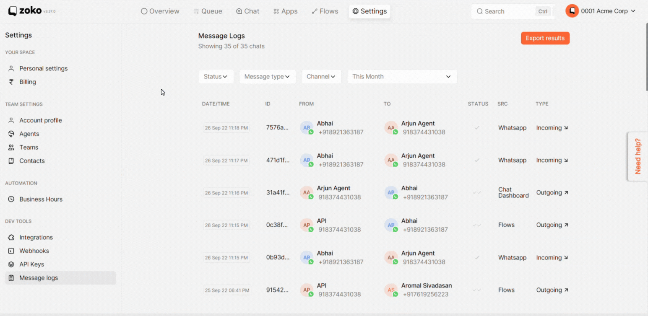Click the Webhooks terminal icon

(11, 251)
